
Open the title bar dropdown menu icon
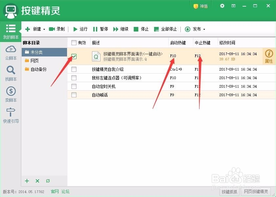pyautogui.click(x=233, y=6)
